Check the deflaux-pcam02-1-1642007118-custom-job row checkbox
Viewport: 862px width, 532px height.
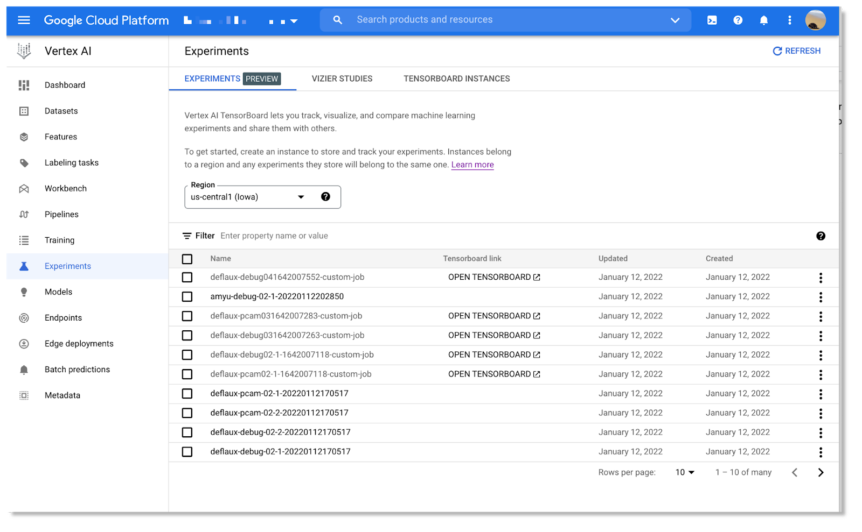[187, 374]
